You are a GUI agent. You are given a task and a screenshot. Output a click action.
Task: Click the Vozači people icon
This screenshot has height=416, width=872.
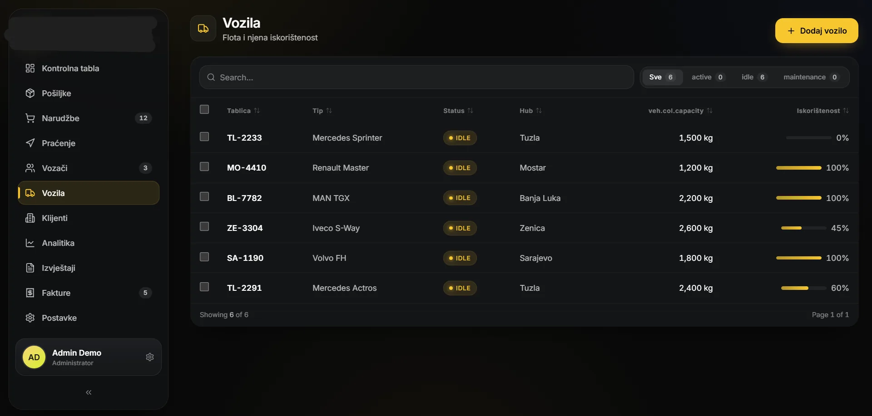tap(30, 168)
